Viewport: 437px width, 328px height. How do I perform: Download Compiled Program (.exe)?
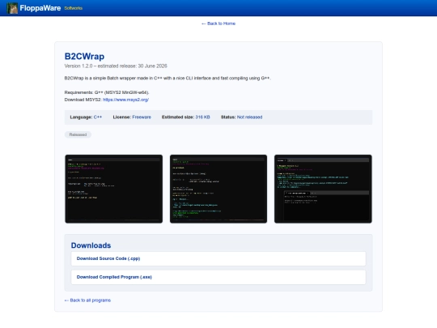[218, 277]
